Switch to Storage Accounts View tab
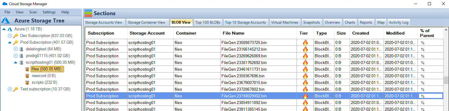This screenshot has width=449, height=111. click(x=104, y=22)
